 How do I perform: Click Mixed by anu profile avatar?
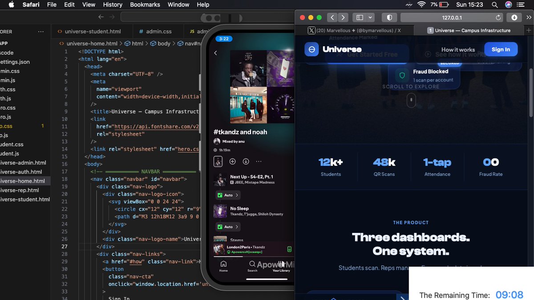(x=217, y=141)
